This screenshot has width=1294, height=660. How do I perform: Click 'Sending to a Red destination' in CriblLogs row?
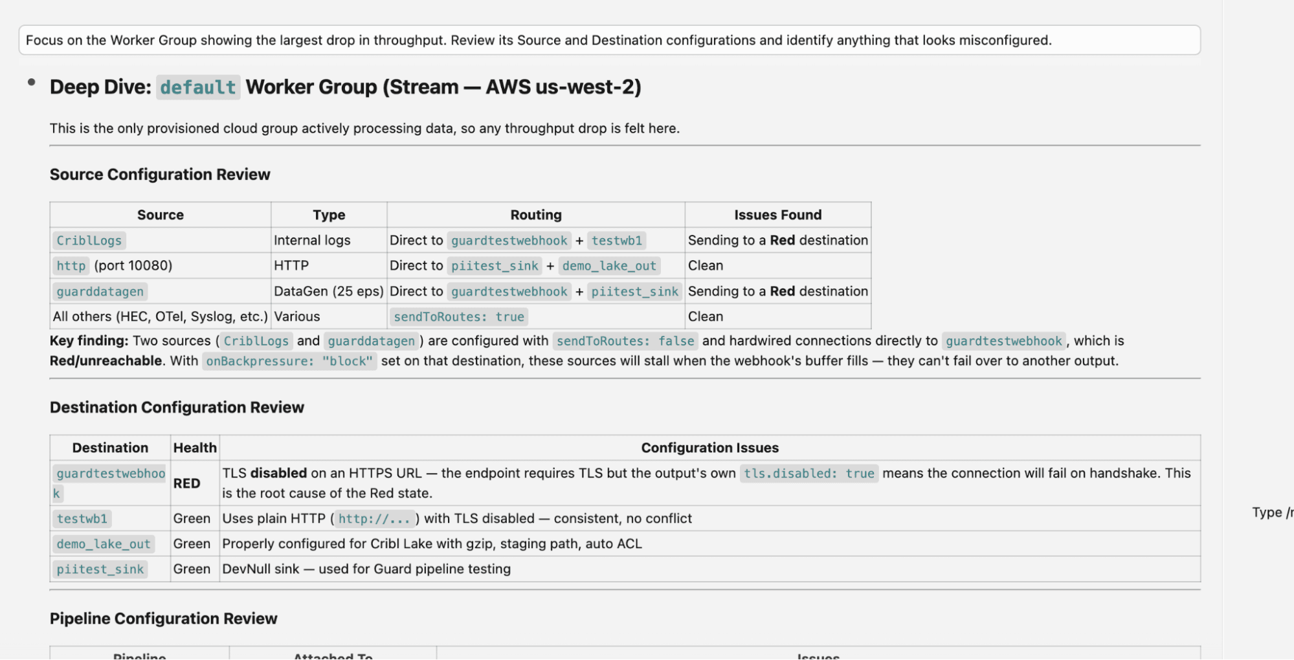pos(777,240)
